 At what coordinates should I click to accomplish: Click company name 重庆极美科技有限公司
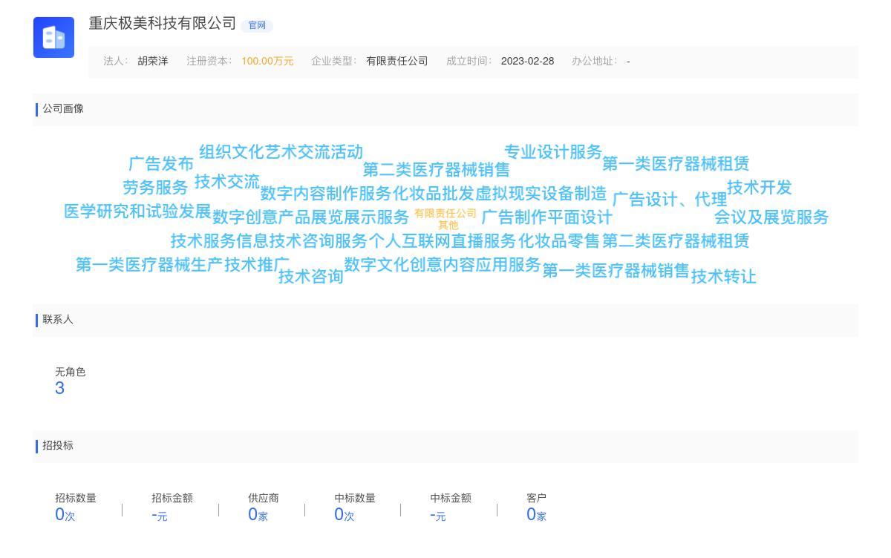[x=163, y=24]
